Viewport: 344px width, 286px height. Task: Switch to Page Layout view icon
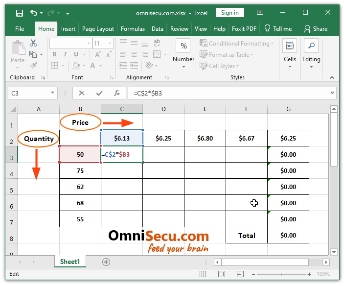click(x=221, y=274)
